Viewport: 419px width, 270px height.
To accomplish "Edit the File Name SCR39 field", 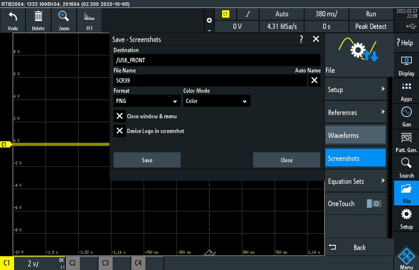I will pyautogui.click(x=210, y=80).
